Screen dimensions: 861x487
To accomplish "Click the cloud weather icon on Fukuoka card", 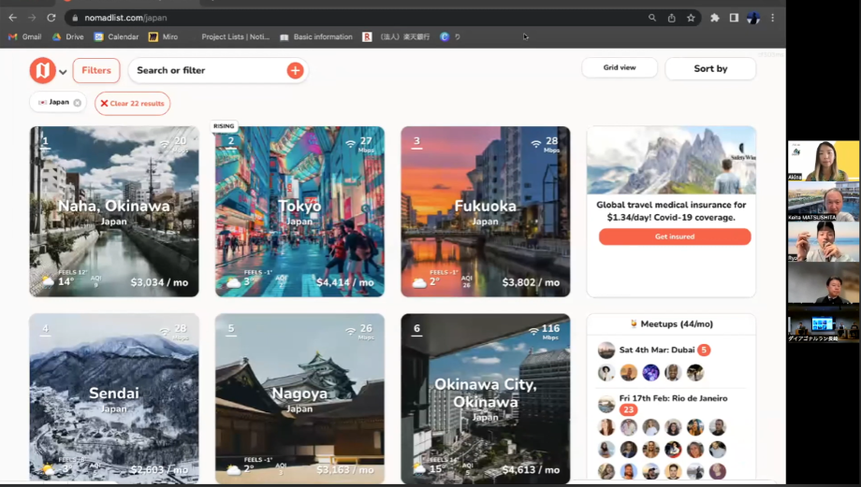I will [419, 282].
